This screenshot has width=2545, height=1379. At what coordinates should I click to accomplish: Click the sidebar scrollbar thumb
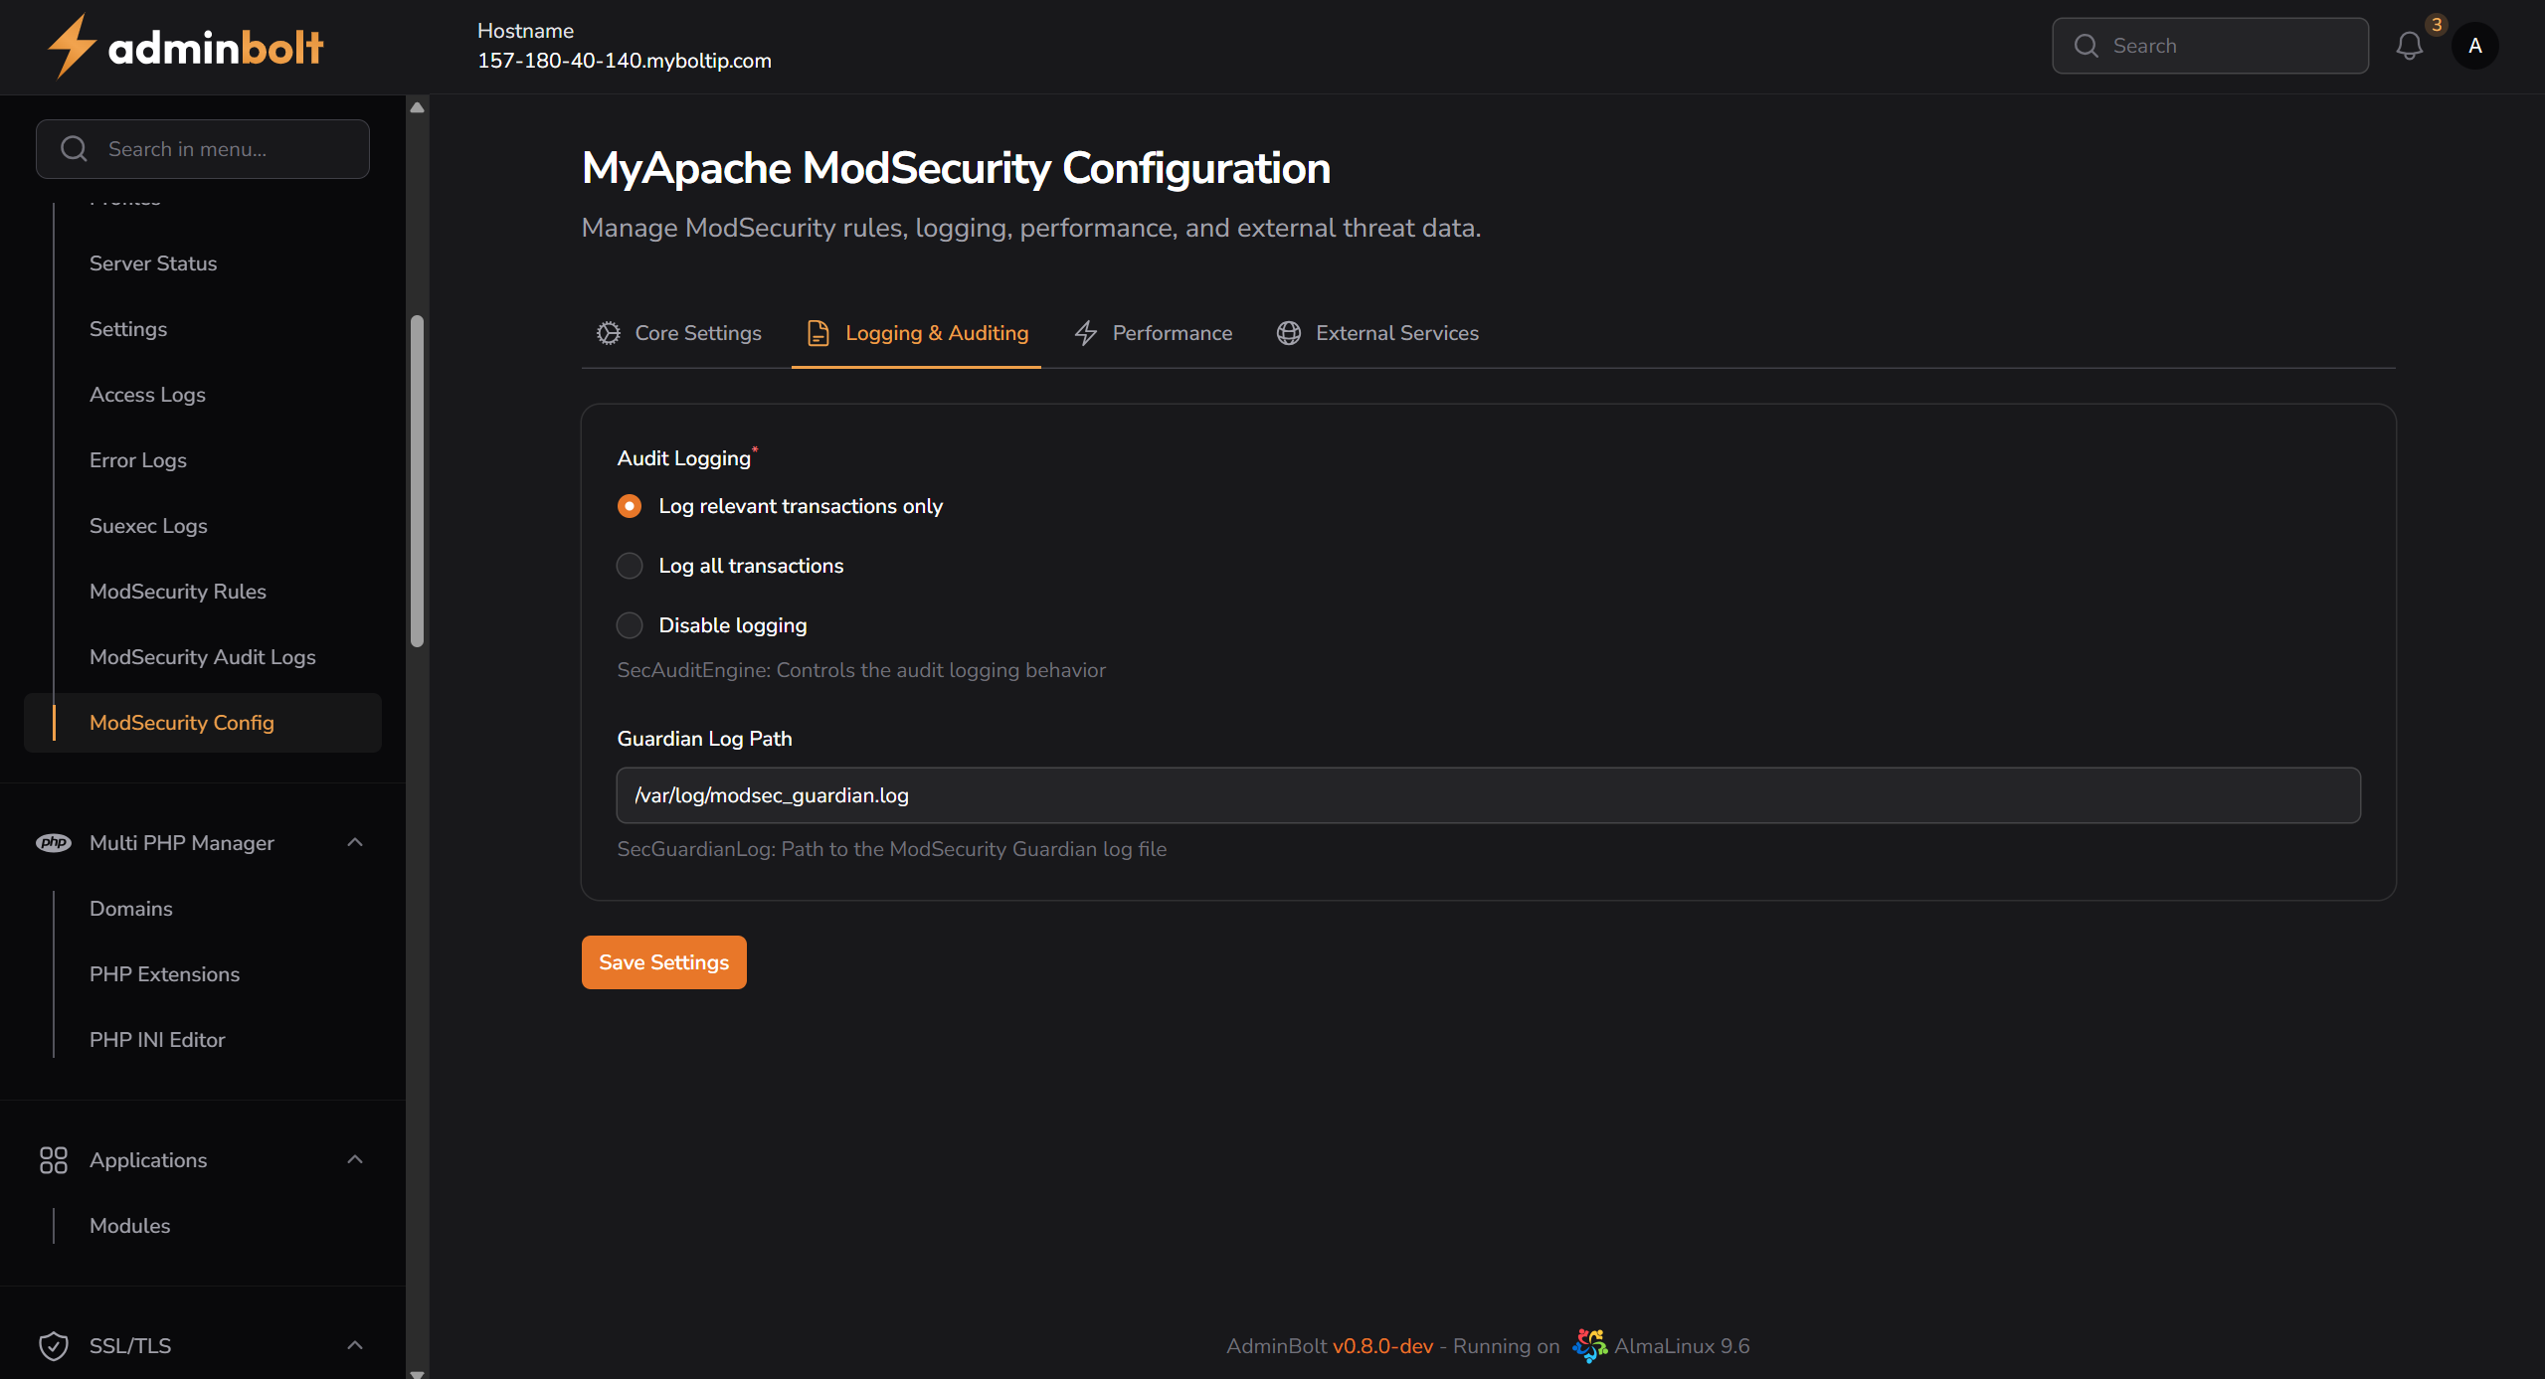point(418,482)
